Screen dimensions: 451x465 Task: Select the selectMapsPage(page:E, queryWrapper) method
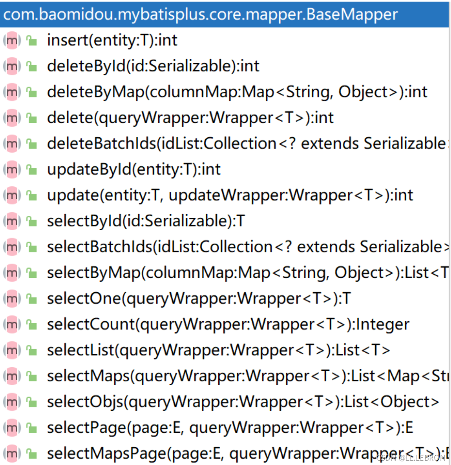248,453
